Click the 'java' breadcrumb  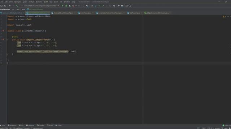[23, 9]
